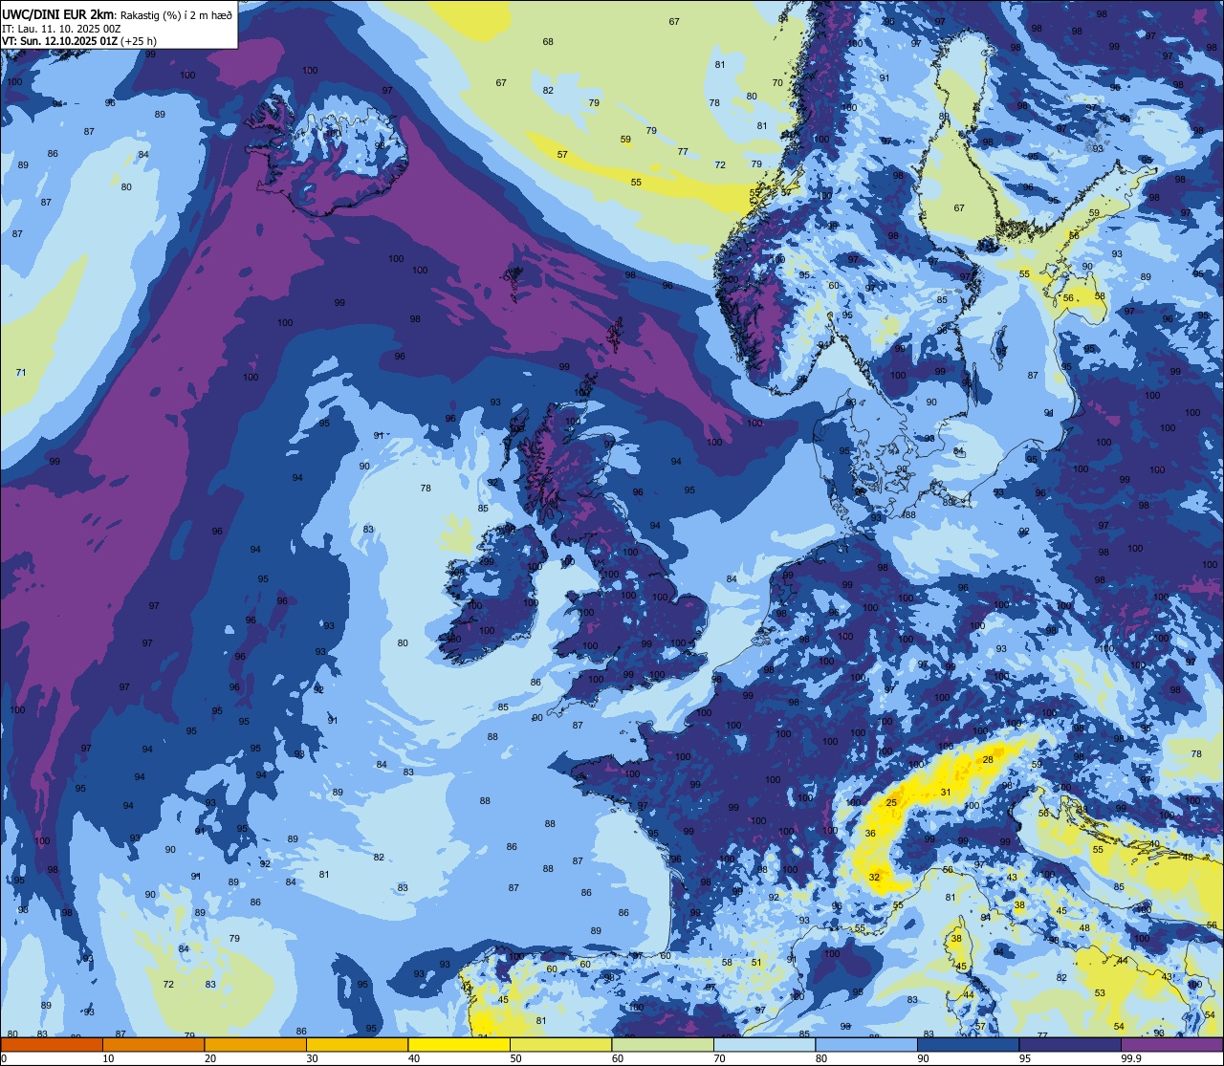Click the humidity value "32" in the yellow Alpine area
This screenshot has height=1066, width=1224.
point(874,877)
